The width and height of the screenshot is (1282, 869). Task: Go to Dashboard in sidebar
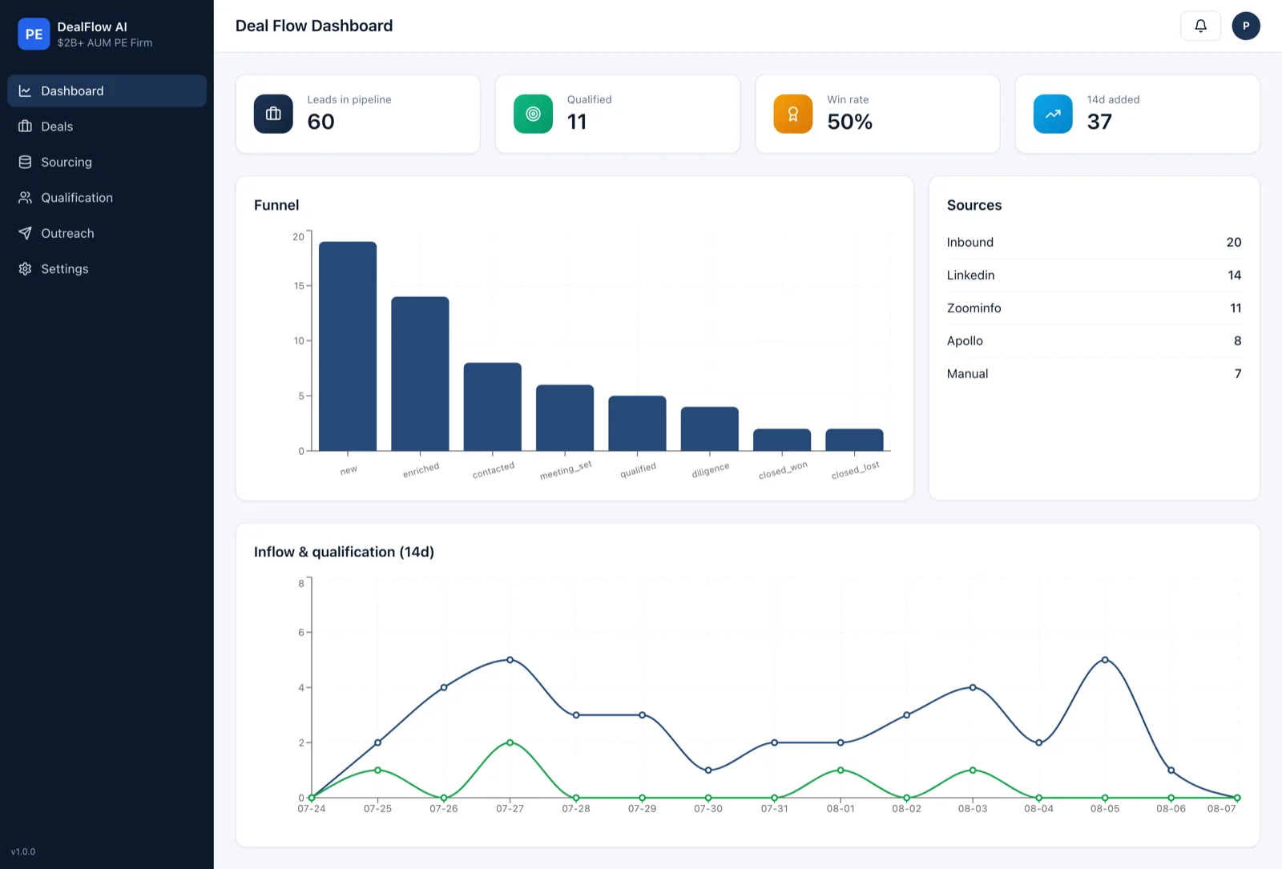(x=107, y=91)
